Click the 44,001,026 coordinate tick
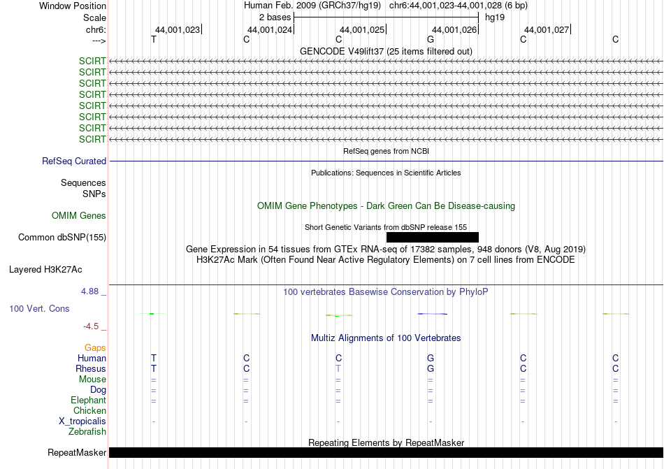The width and height of the screenshot is (664, 469). (455, 29)
